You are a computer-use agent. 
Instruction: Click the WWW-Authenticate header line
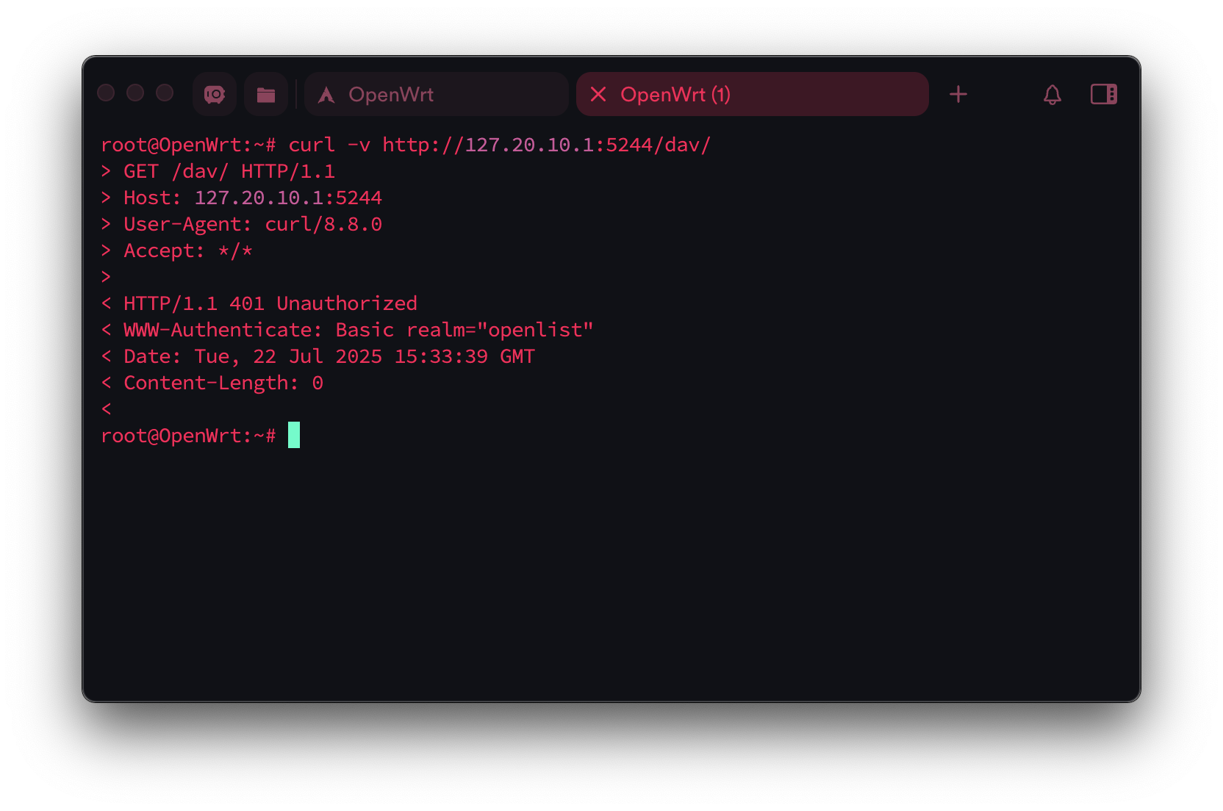click(347, 330)
